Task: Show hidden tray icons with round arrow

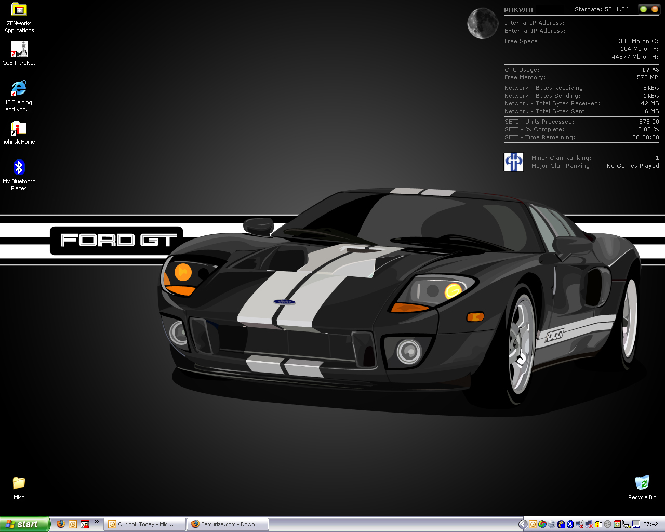Action: tap(523, 524)
